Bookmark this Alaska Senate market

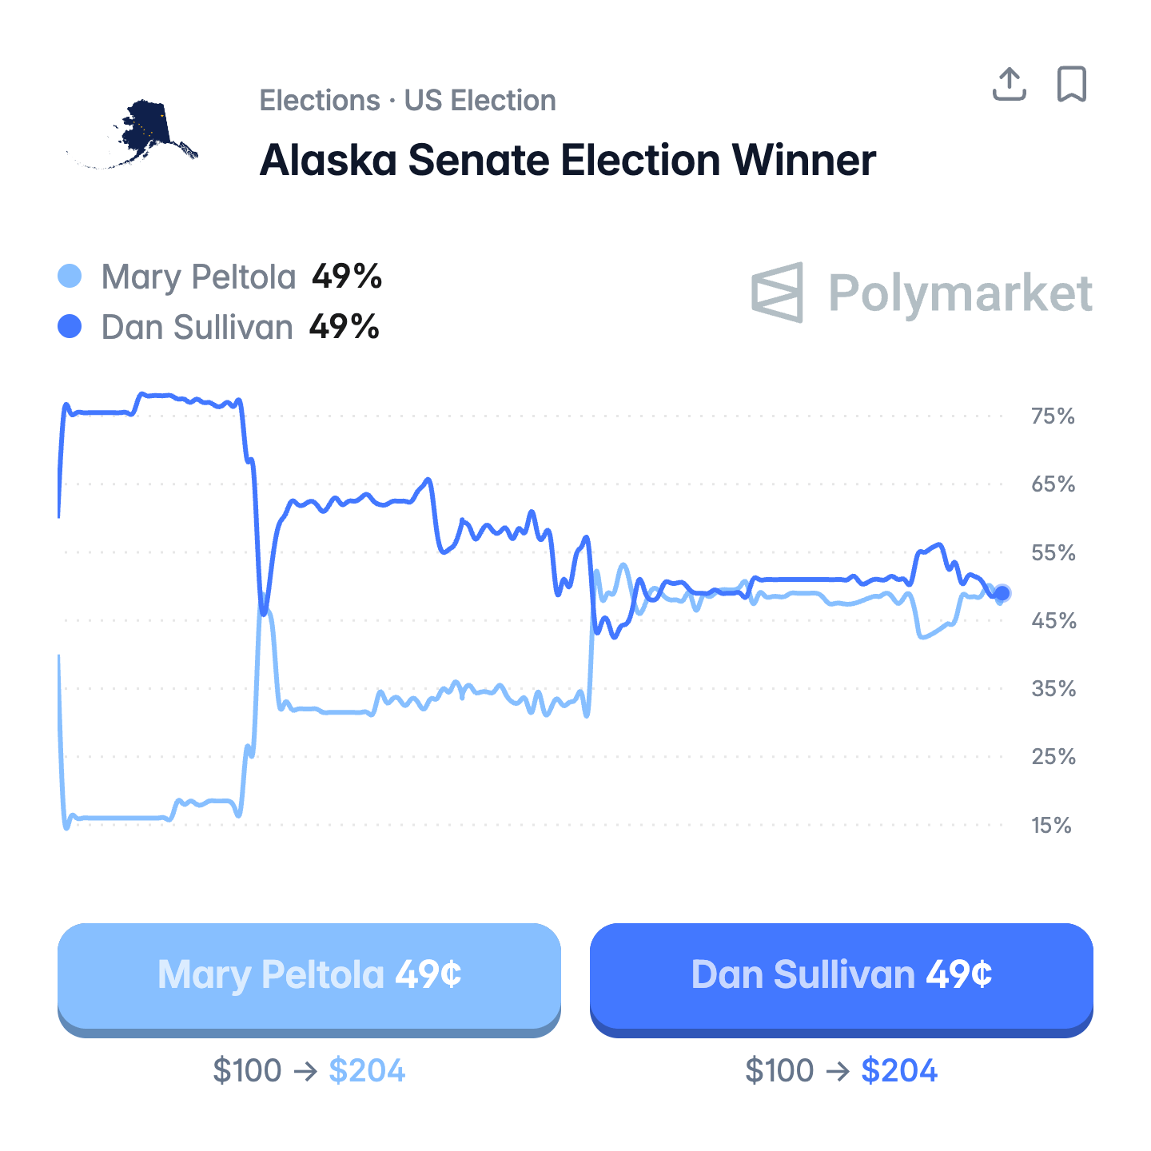1072,84
